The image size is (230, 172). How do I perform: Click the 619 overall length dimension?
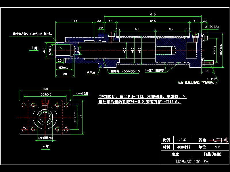pyautogui.click(x=153, y=13)
